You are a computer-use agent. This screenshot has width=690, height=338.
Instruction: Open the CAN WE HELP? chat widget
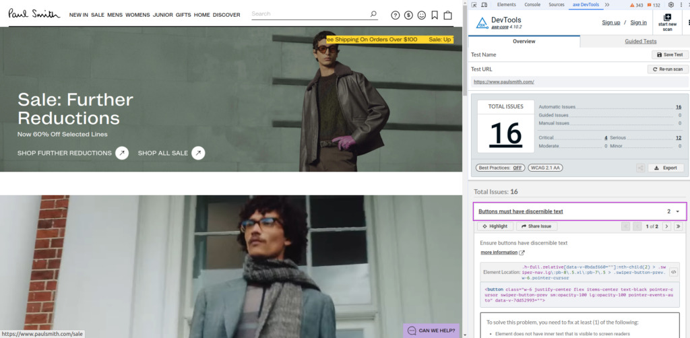431,331
